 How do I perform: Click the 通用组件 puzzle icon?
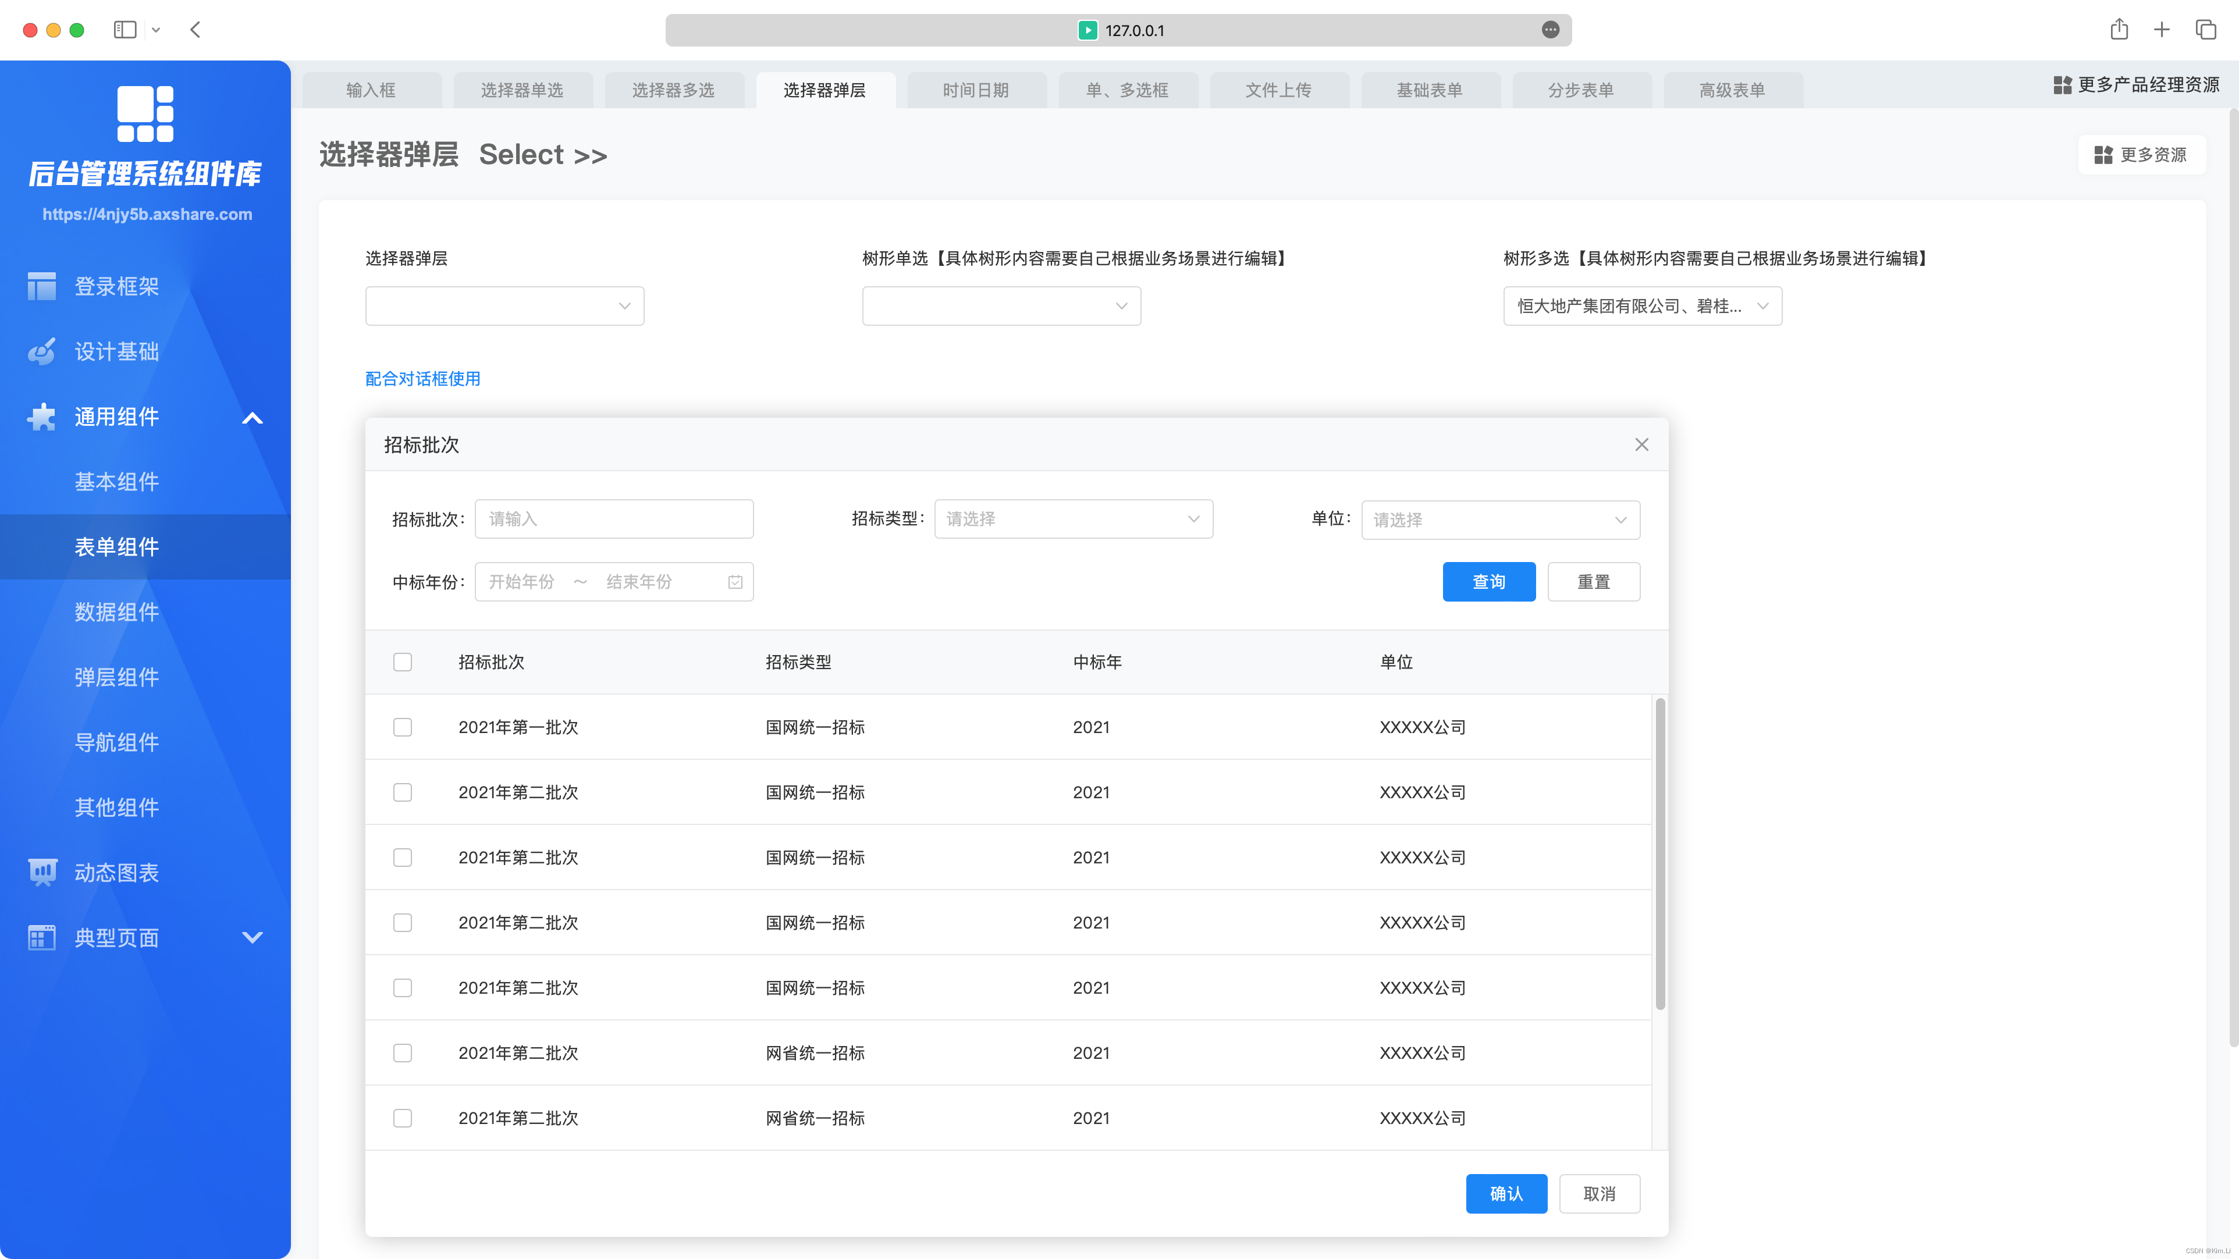click(x=41, y=416)
